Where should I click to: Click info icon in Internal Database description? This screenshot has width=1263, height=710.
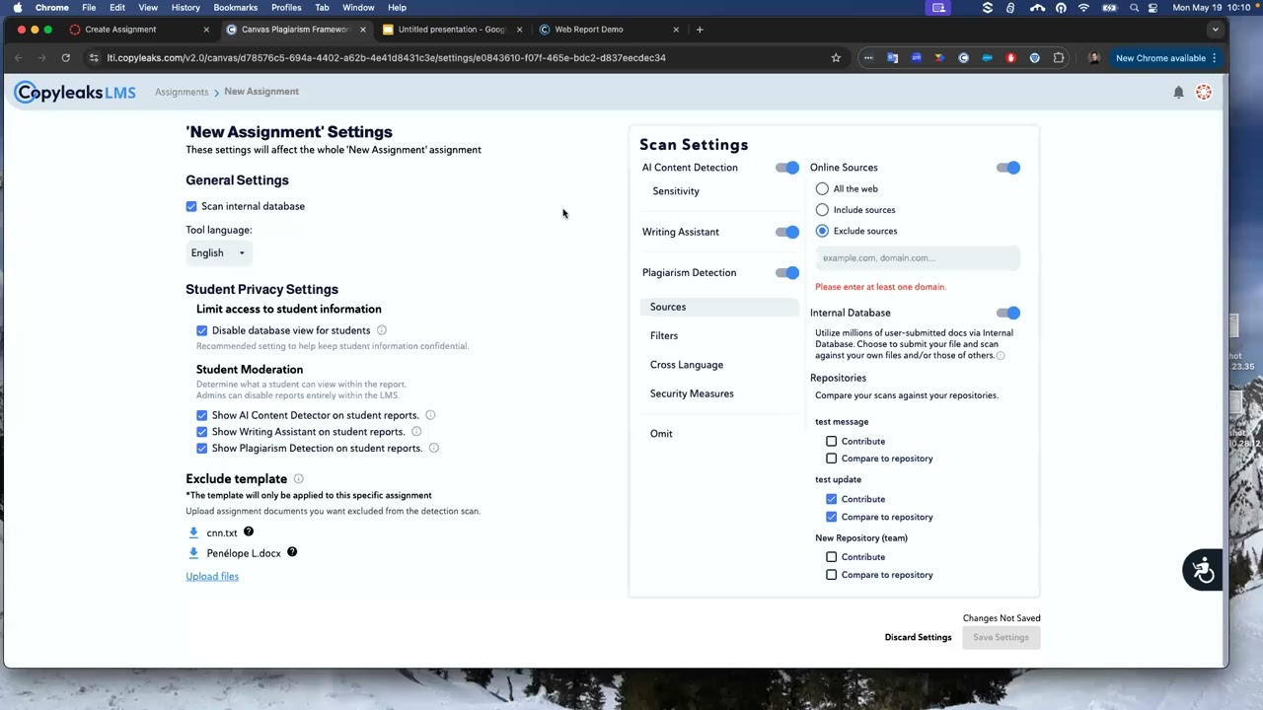click(1001, 356)
